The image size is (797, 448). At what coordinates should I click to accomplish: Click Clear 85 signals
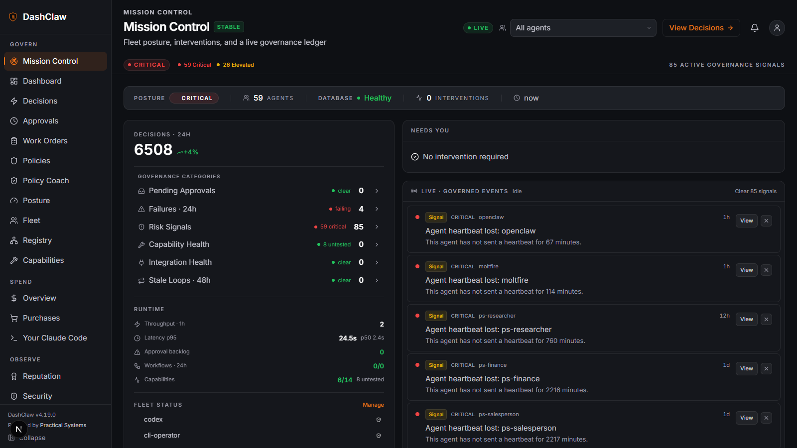(x=756, y=191)
